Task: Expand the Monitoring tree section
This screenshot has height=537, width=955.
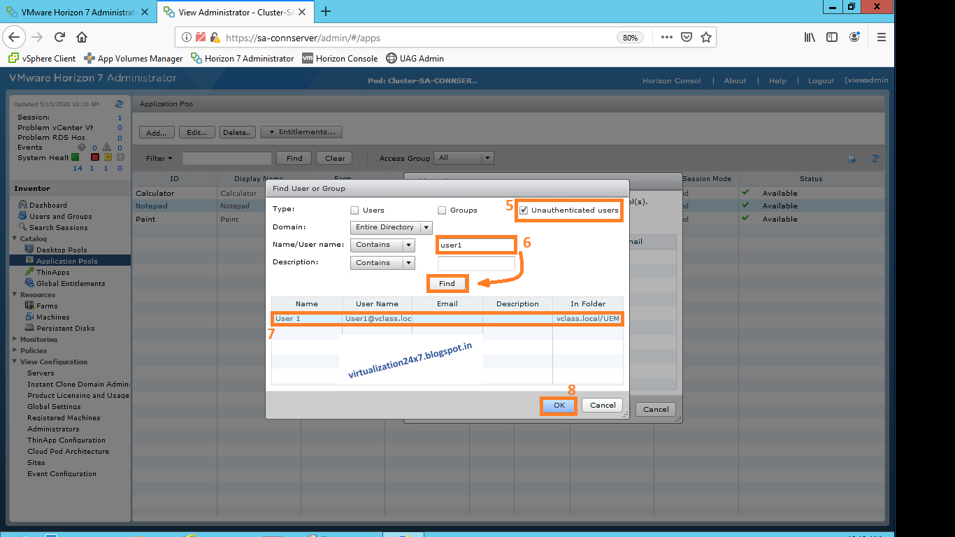Action: click(15, 339)
